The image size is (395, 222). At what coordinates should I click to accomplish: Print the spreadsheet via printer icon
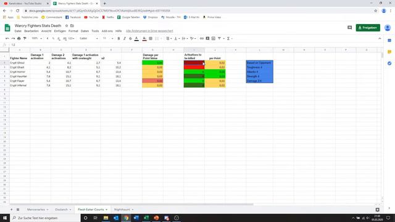(x=19, y=38)
